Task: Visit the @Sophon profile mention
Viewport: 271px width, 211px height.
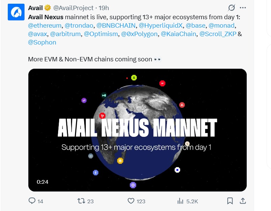Action: point(42,42)
